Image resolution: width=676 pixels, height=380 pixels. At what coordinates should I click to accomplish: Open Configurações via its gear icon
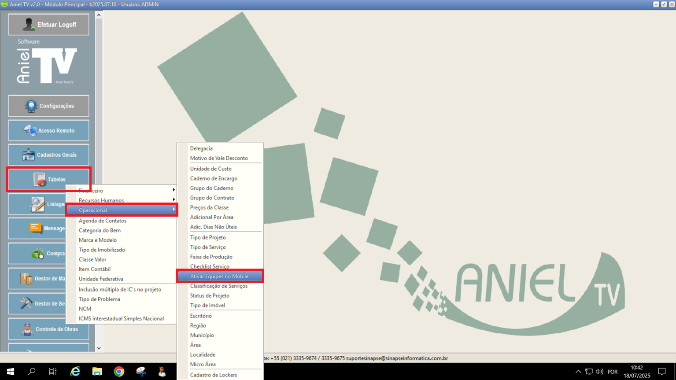click(x=31, y=106)
